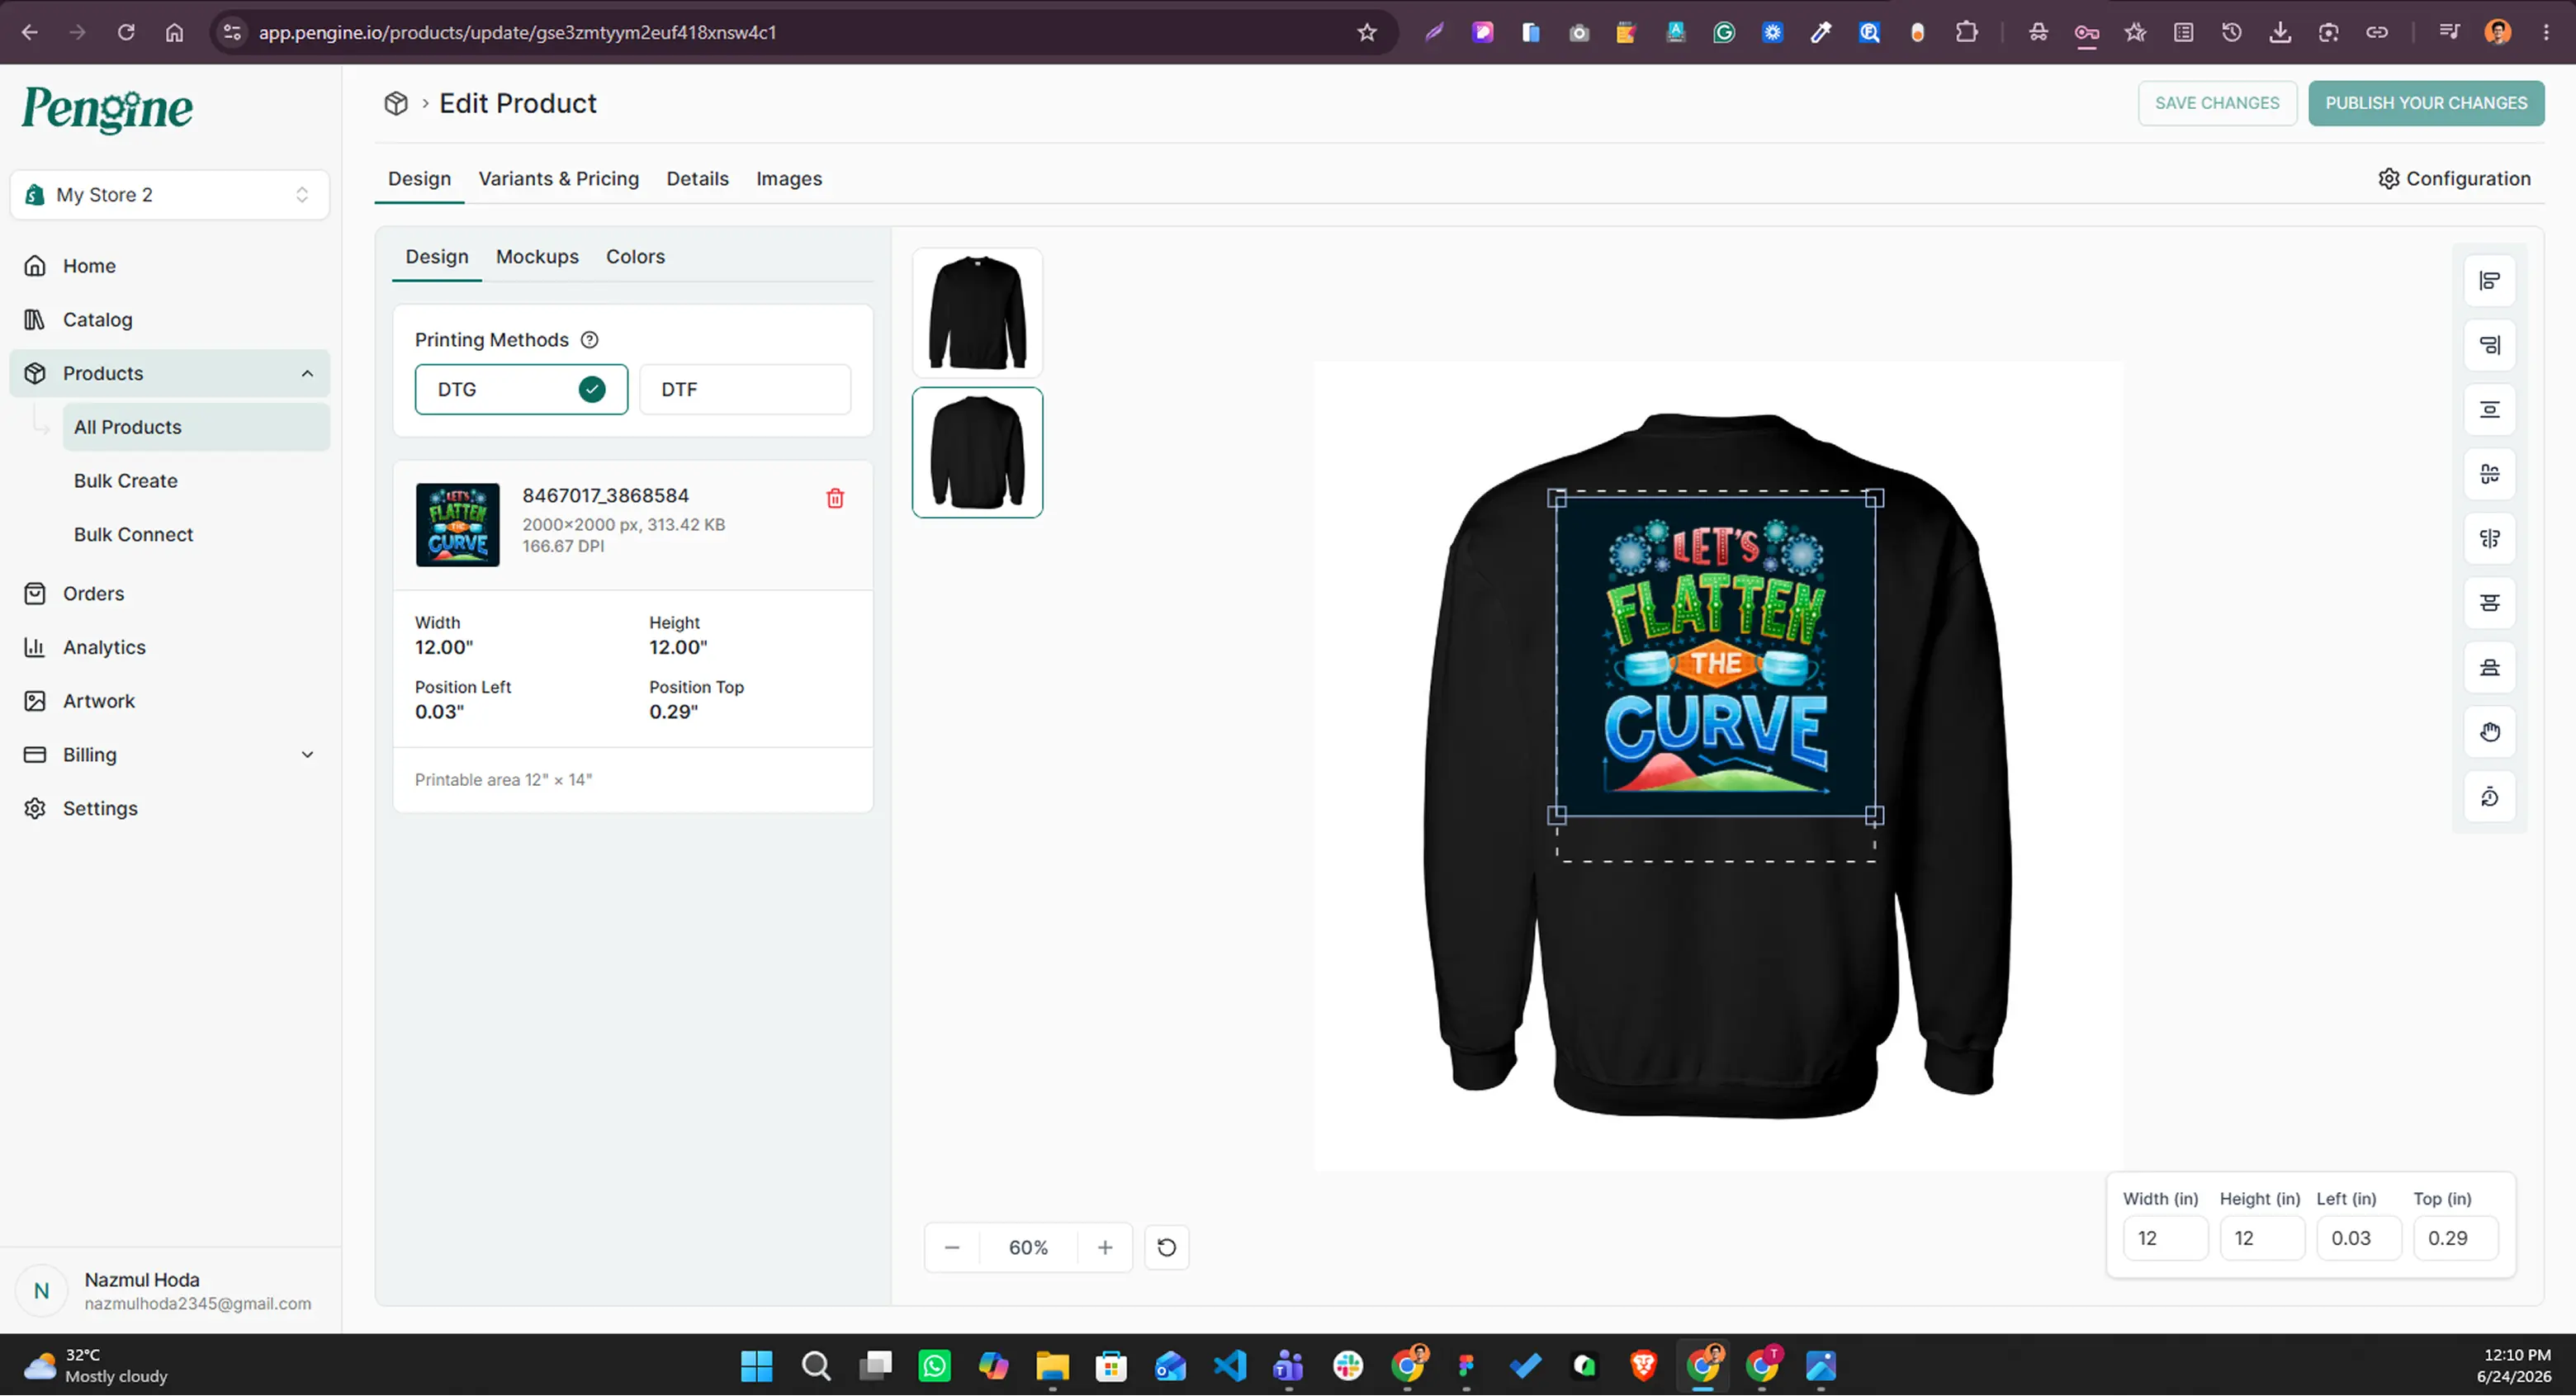The height and width of the screenshot is (1396, 2576).
Task: Zoom in with the plus button
Action: click(1105, 1247)
